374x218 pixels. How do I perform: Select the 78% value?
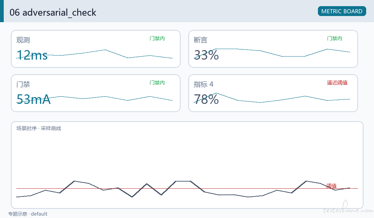[206, 99]
